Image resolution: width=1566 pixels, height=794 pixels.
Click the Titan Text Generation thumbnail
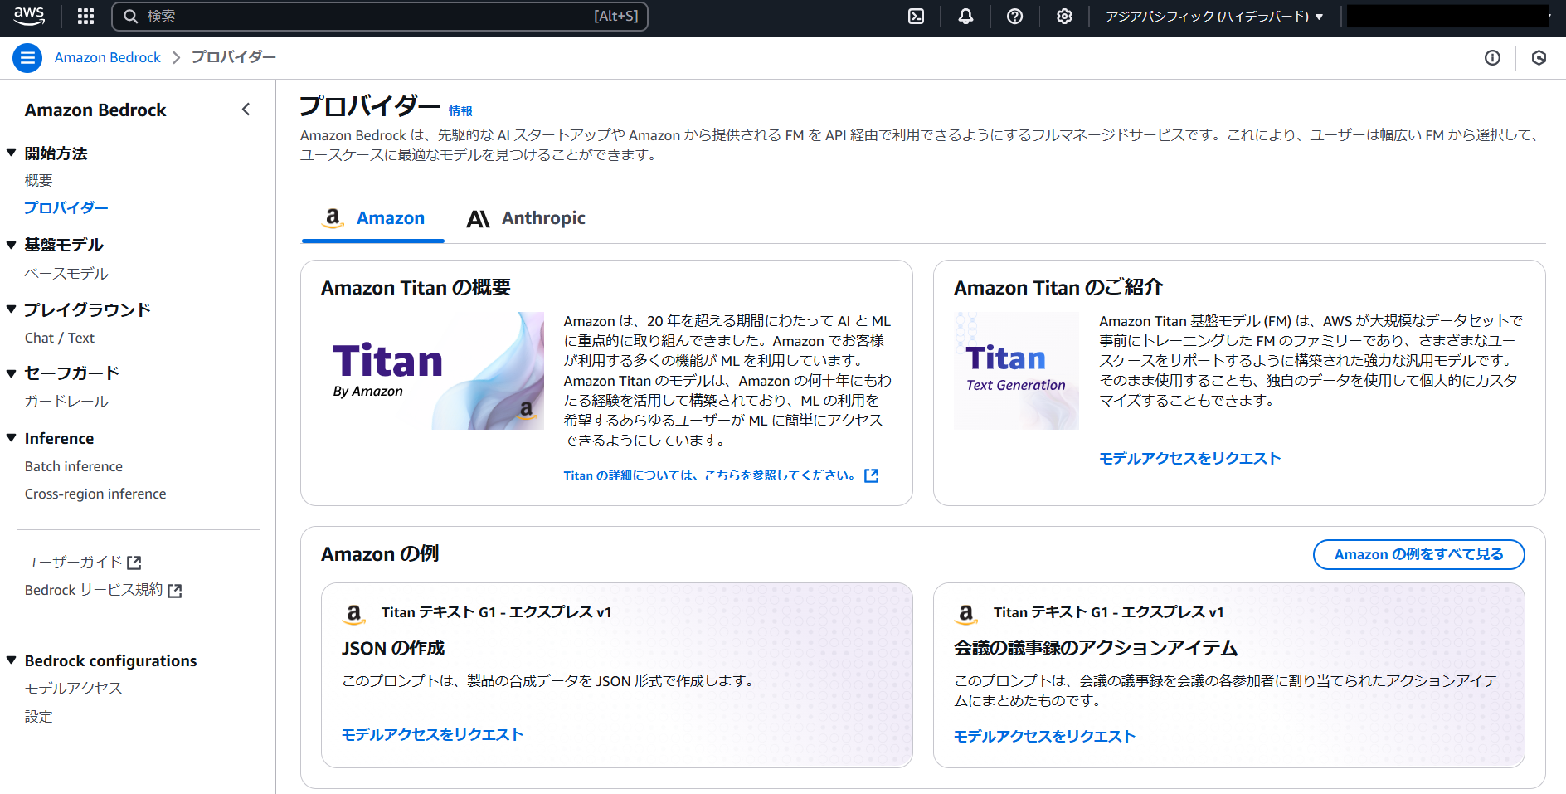(1016, 371)
